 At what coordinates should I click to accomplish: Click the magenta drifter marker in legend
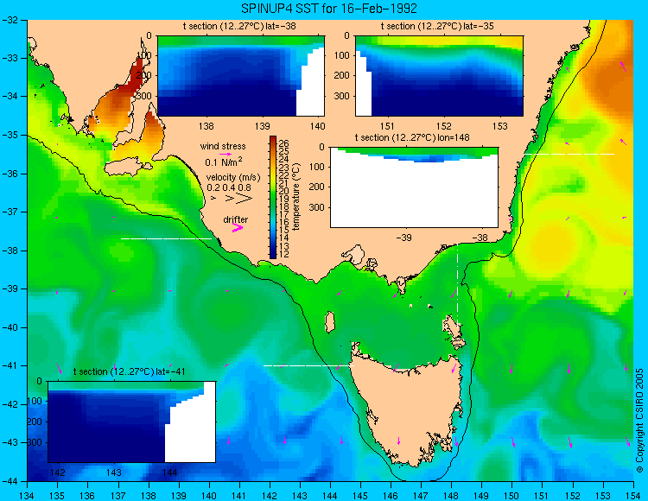[238, 227]
